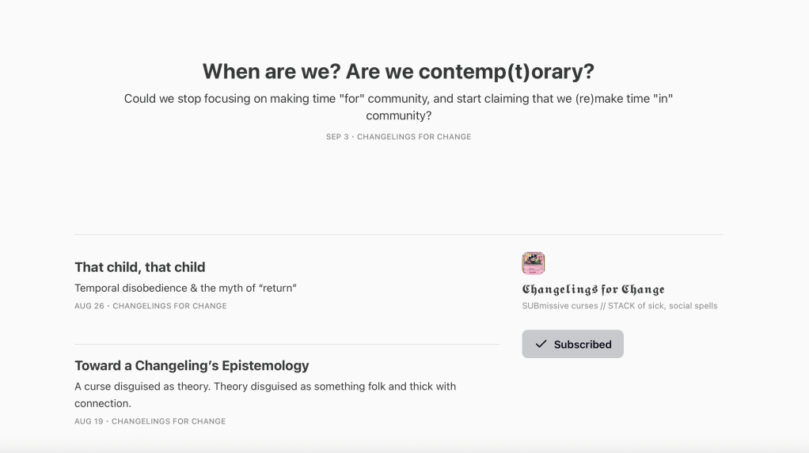
Task: Click the checkmark icon beside Subscribed
Action: [541, 344]
